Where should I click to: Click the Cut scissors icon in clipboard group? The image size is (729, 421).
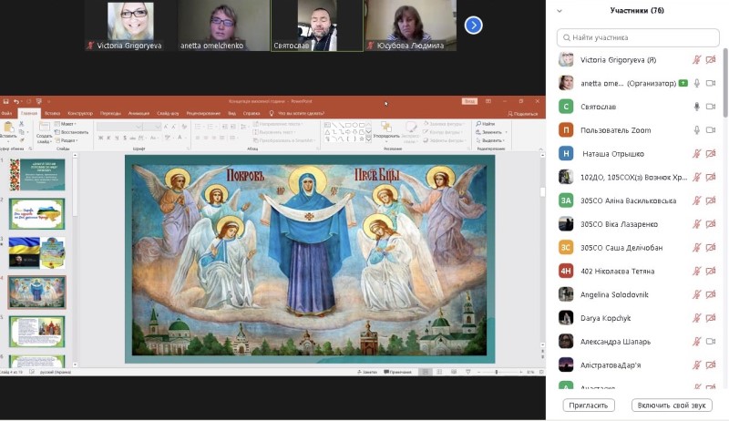coord(21,124)
